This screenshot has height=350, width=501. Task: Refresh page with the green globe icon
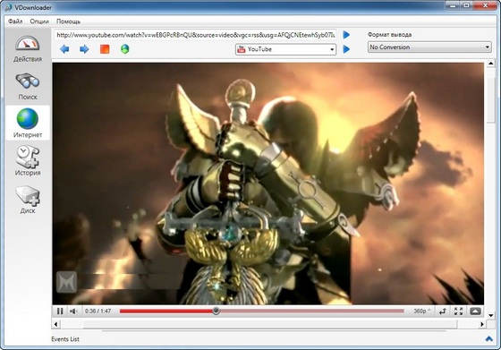[x=125, y=49]
